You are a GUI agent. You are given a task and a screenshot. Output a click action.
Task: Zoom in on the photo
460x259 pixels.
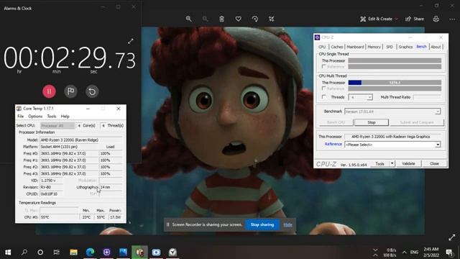(x=188, y=19)
